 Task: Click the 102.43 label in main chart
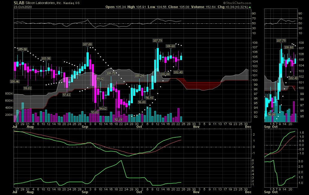178,72
